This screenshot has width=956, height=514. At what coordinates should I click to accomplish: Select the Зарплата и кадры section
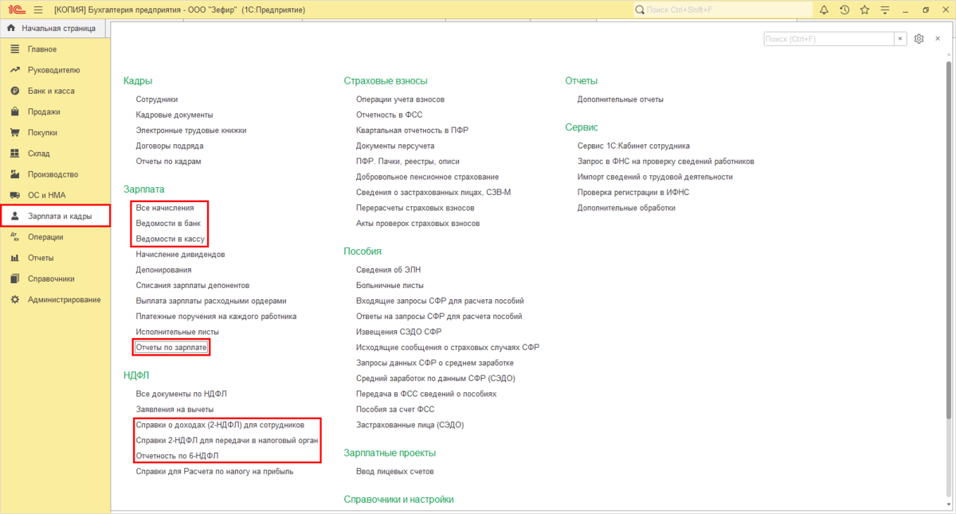point(54,216)
